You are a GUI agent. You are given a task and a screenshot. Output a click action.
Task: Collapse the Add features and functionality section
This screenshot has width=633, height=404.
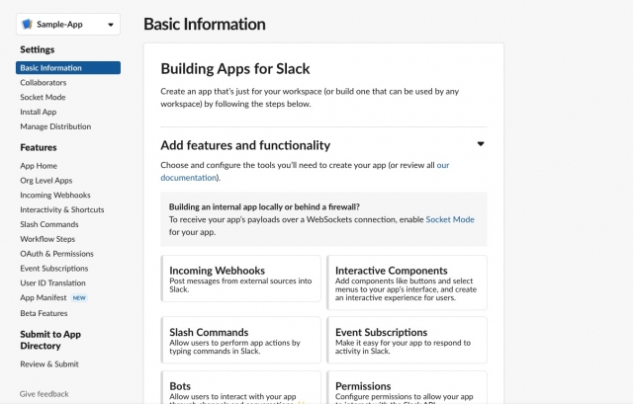481,144
